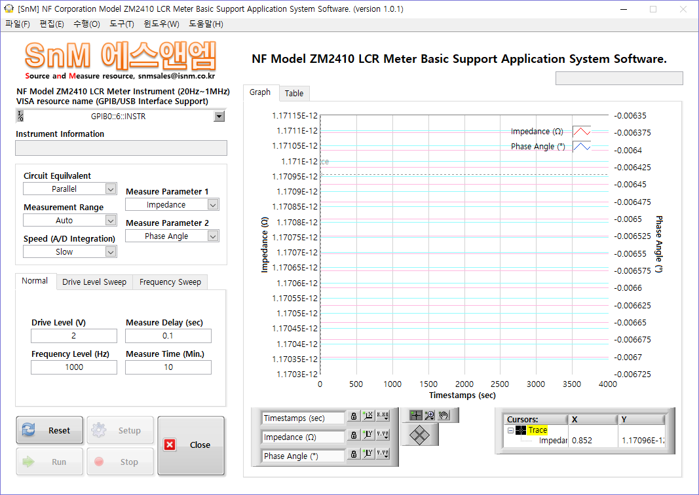Click the Run button label
Screen dimensions: 699x495
pyautogui.click(x=59, y=462)
